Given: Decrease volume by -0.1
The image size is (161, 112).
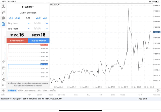Looking at the screenshot, I should [x=11, y=18].
